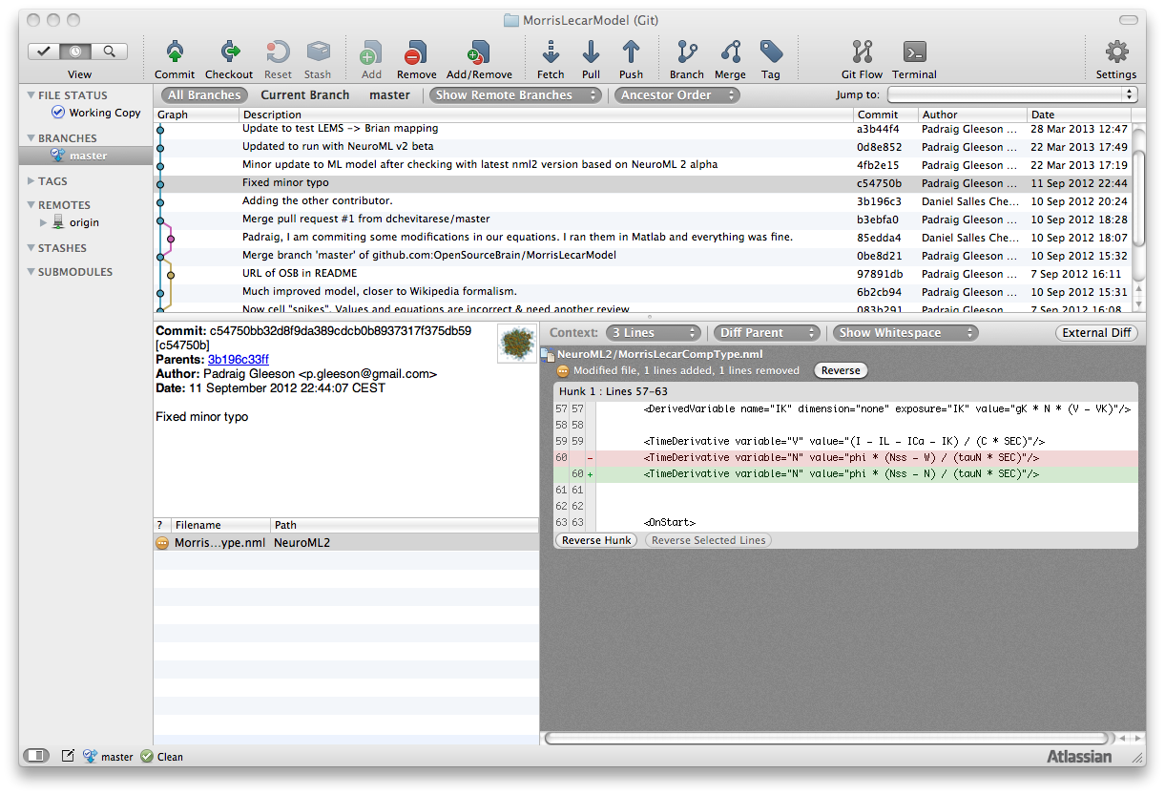Select master branch in sidebar
Viewport: 1165px width, 795px height.
click(88, 156)
